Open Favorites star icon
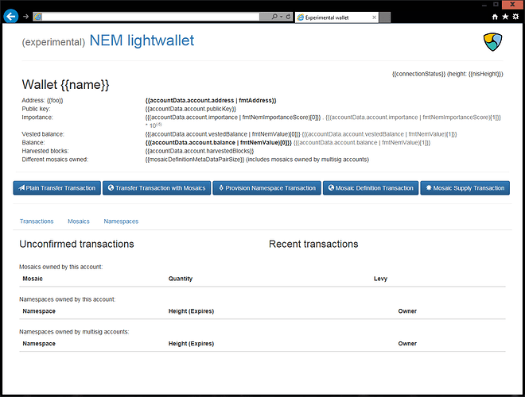This screenshot has height=397, width=525. [505, 17]
